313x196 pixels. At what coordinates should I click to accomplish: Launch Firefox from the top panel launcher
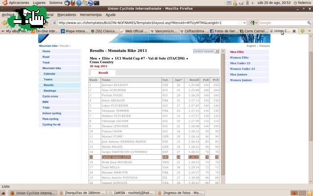pos(73,3)
